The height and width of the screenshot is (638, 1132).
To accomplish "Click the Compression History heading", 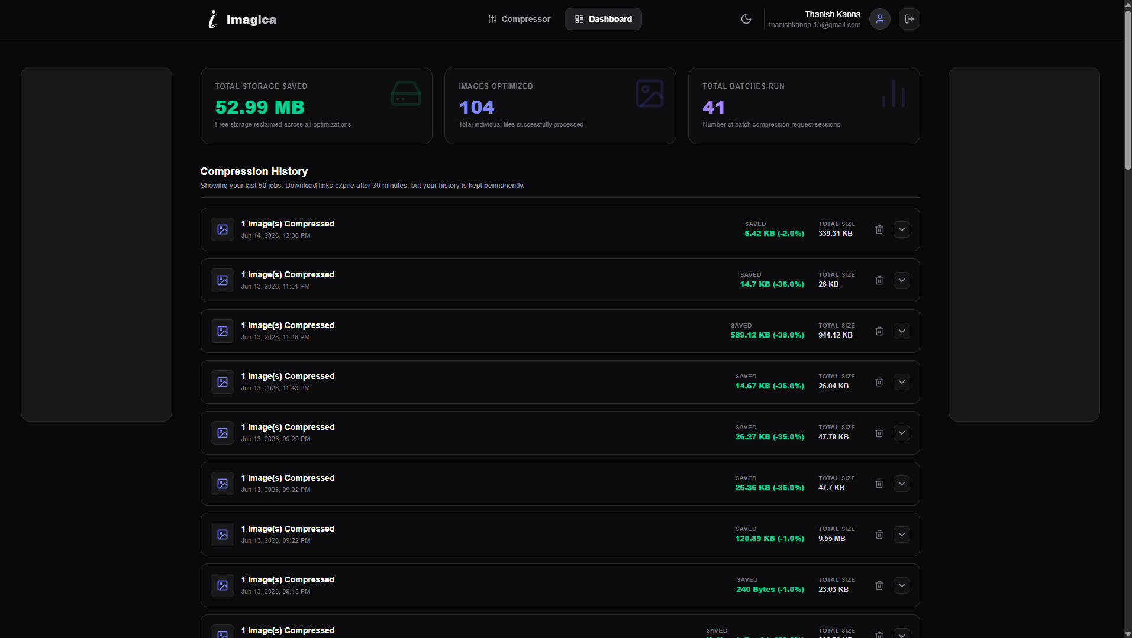I will click(254, 171).
